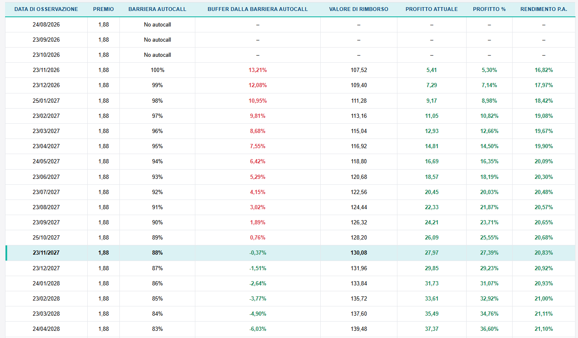Click the PROFITTO % column header
Viewport: 578px width, 338px height.
(x=489, y=9)
